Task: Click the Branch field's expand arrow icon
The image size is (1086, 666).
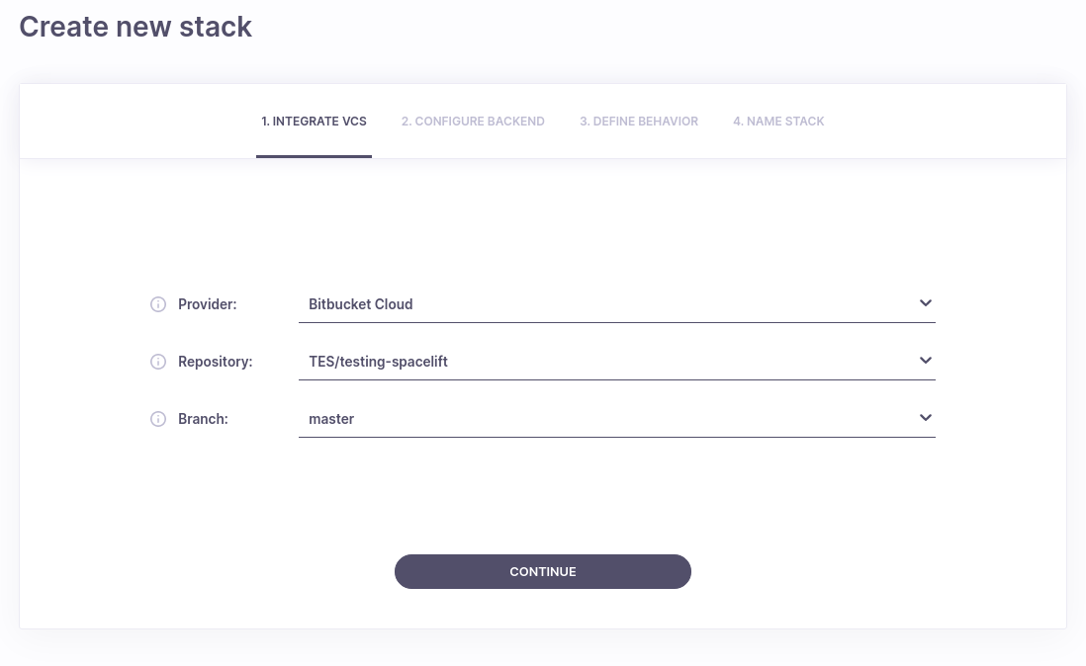Action: [926, 417]
